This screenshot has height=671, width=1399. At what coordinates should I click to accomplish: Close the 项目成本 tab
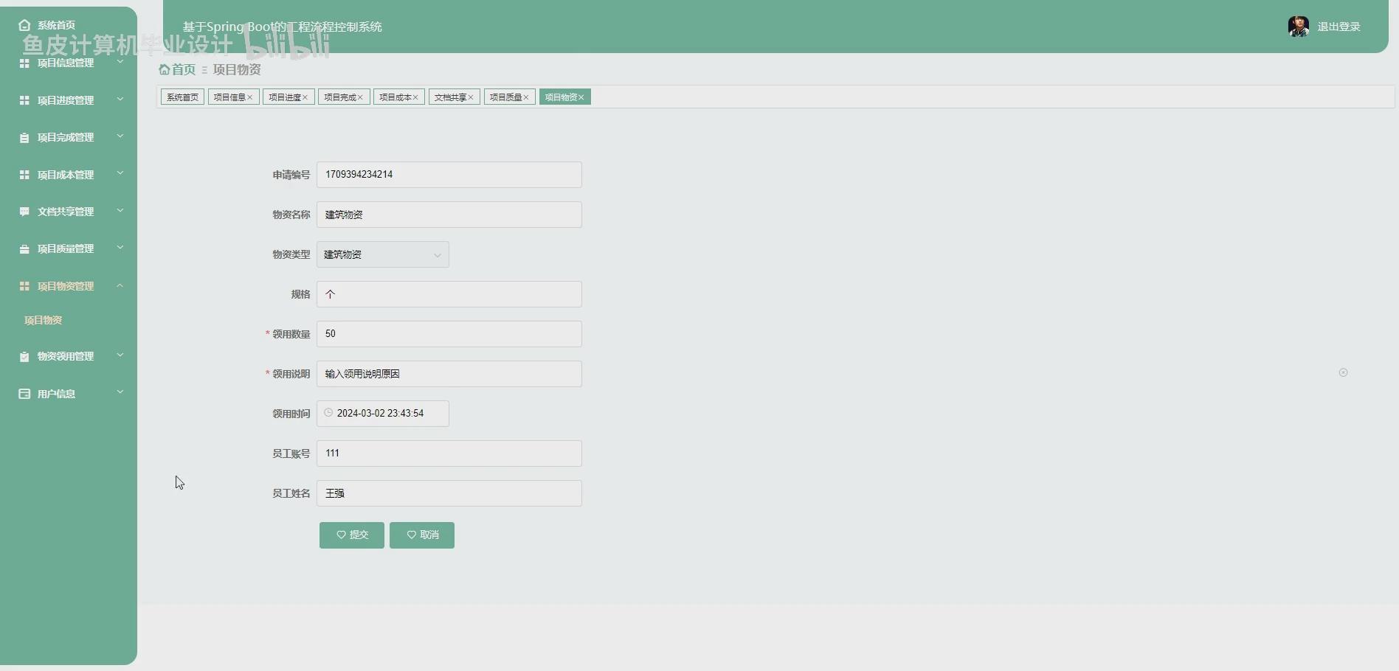coord(415,97)
